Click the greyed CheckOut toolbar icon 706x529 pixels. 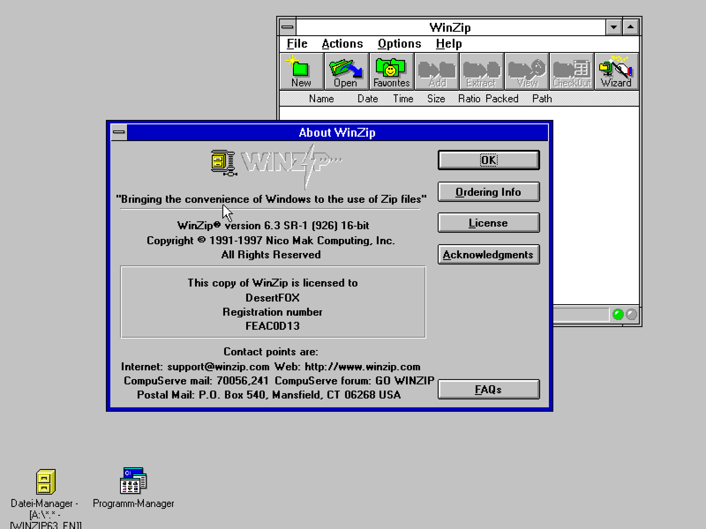point(572,71)
